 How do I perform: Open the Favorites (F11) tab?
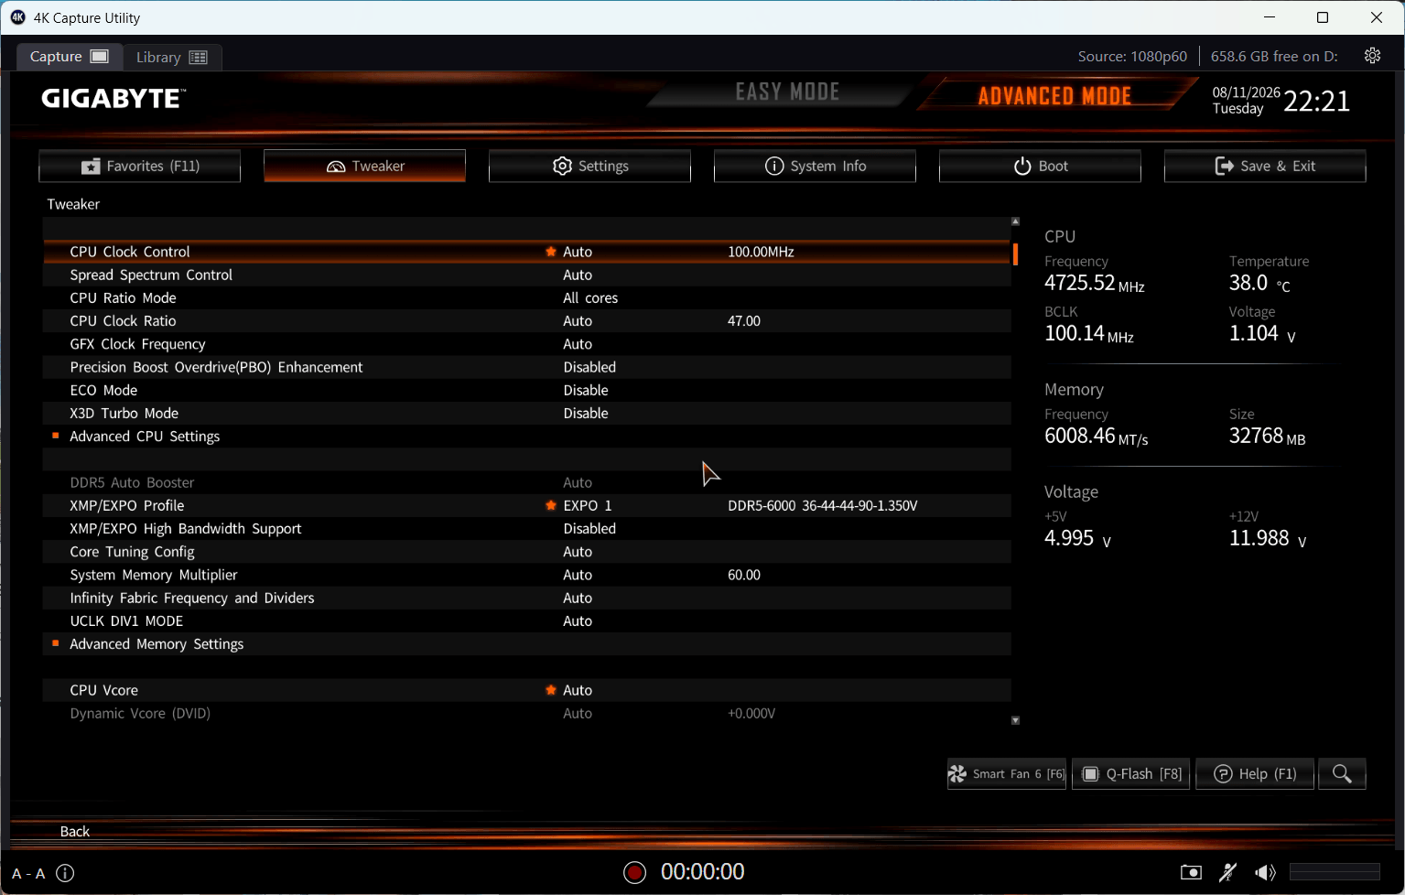click(x=140, y=166)
